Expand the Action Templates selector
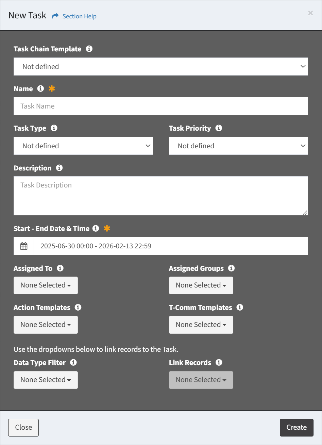 (x=46, y=325)
